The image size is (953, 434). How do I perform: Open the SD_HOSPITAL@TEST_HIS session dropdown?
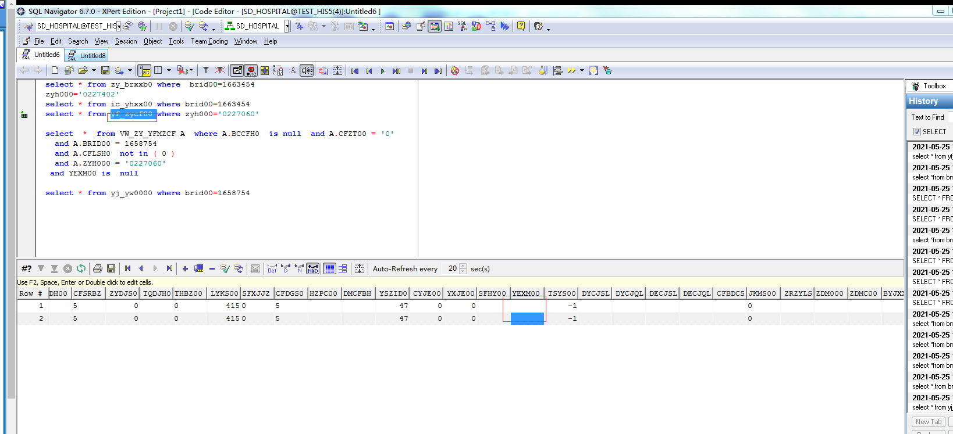(119, 26)
